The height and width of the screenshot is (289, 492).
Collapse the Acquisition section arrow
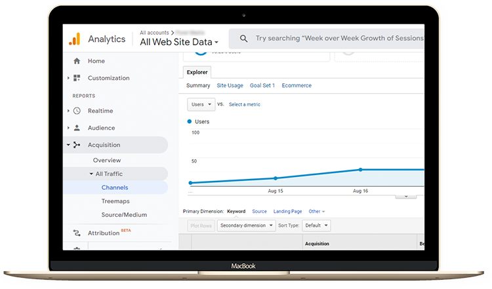coord(68,145)
